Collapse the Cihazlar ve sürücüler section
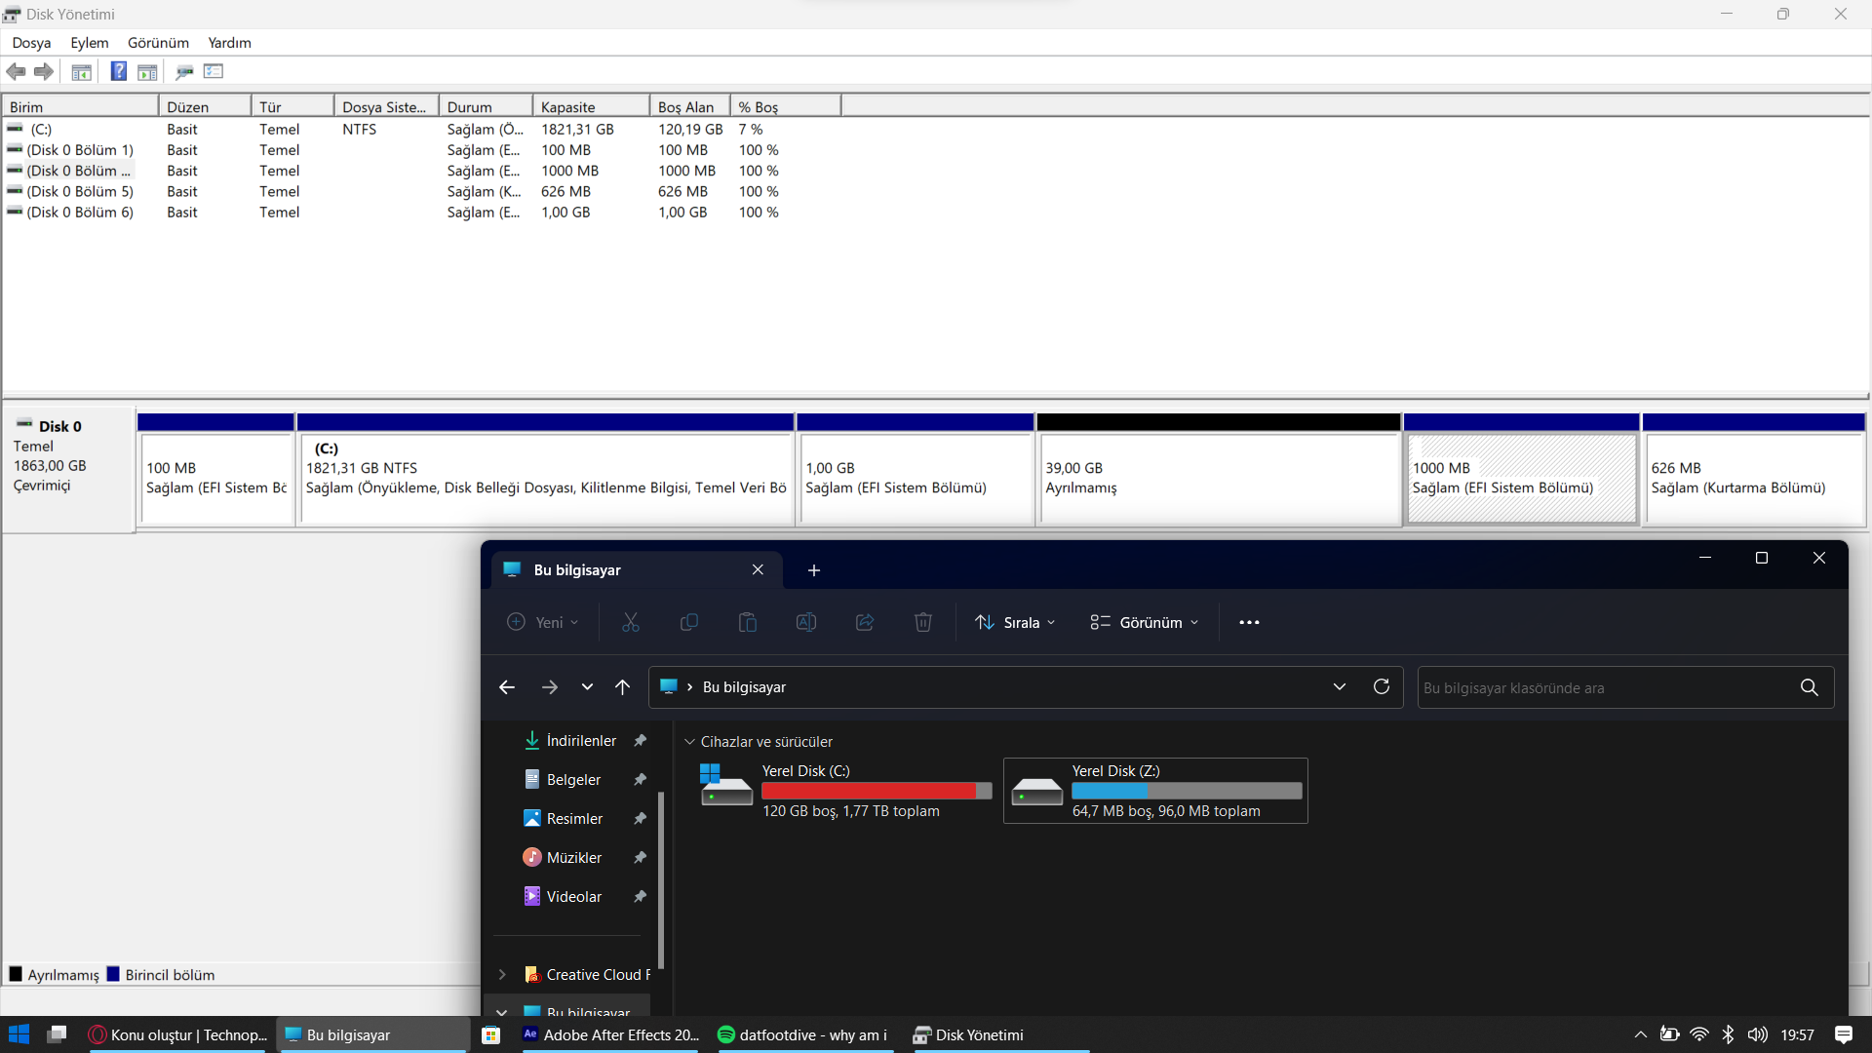This screenshot has width=1872, height=1053. 690,742
